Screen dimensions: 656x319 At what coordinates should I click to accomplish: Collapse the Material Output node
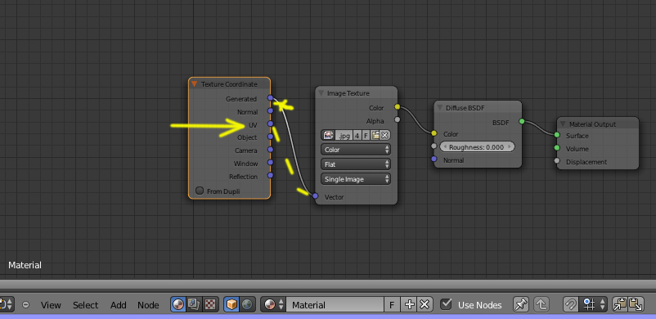tap(563, 124)
